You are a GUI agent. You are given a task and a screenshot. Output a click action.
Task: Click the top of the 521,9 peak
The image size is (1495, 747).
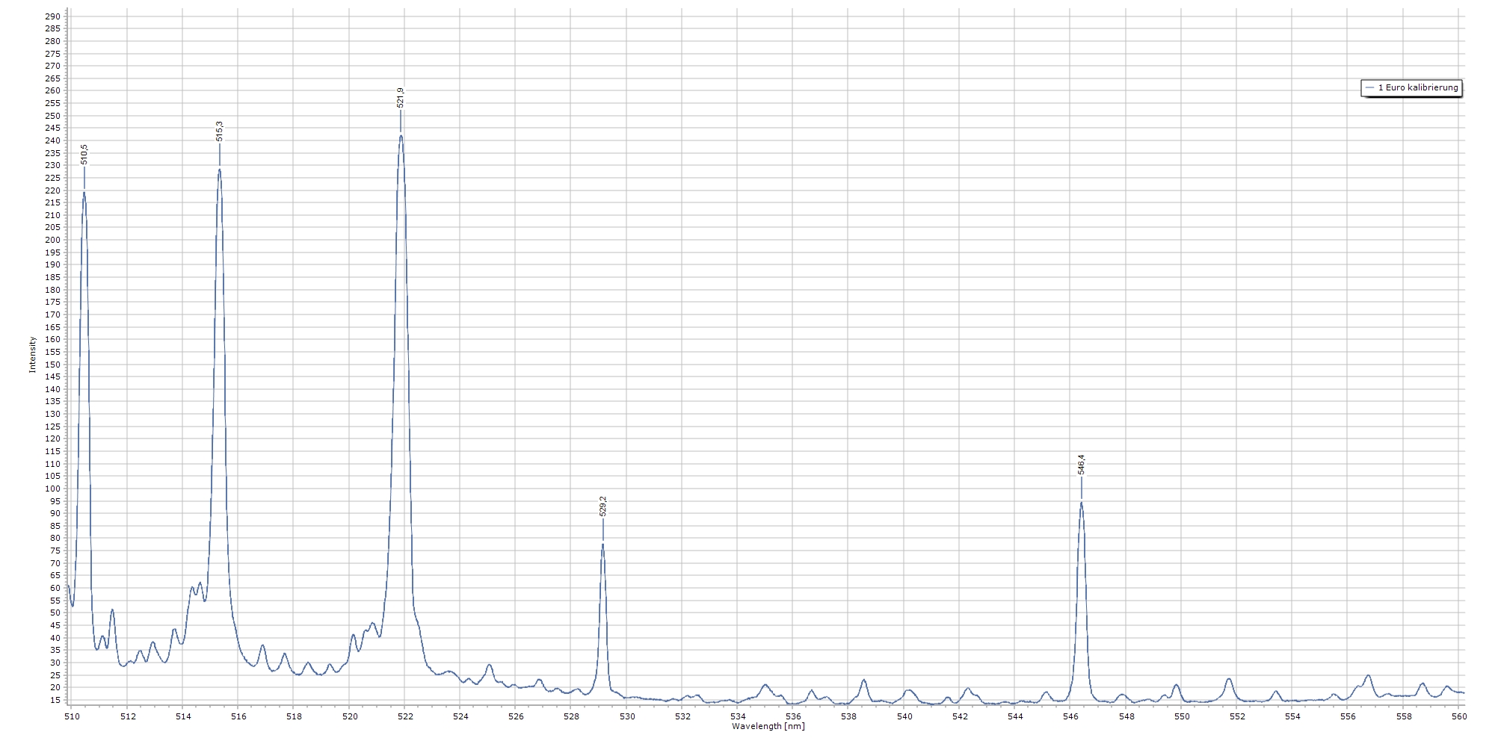coord(401,135)
